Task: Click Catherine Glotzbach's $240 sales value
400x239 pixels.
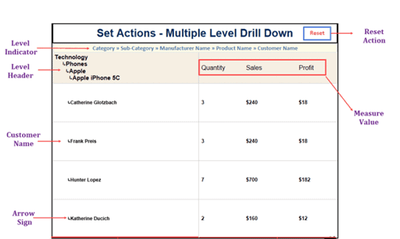Action: point(252,102)
